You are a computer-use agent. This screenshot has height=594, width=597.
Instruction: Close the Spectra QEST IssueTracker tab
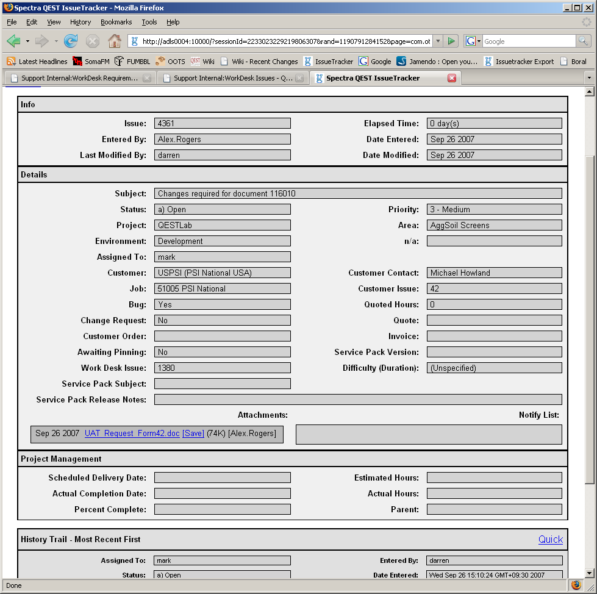click(x=452, y=78)
